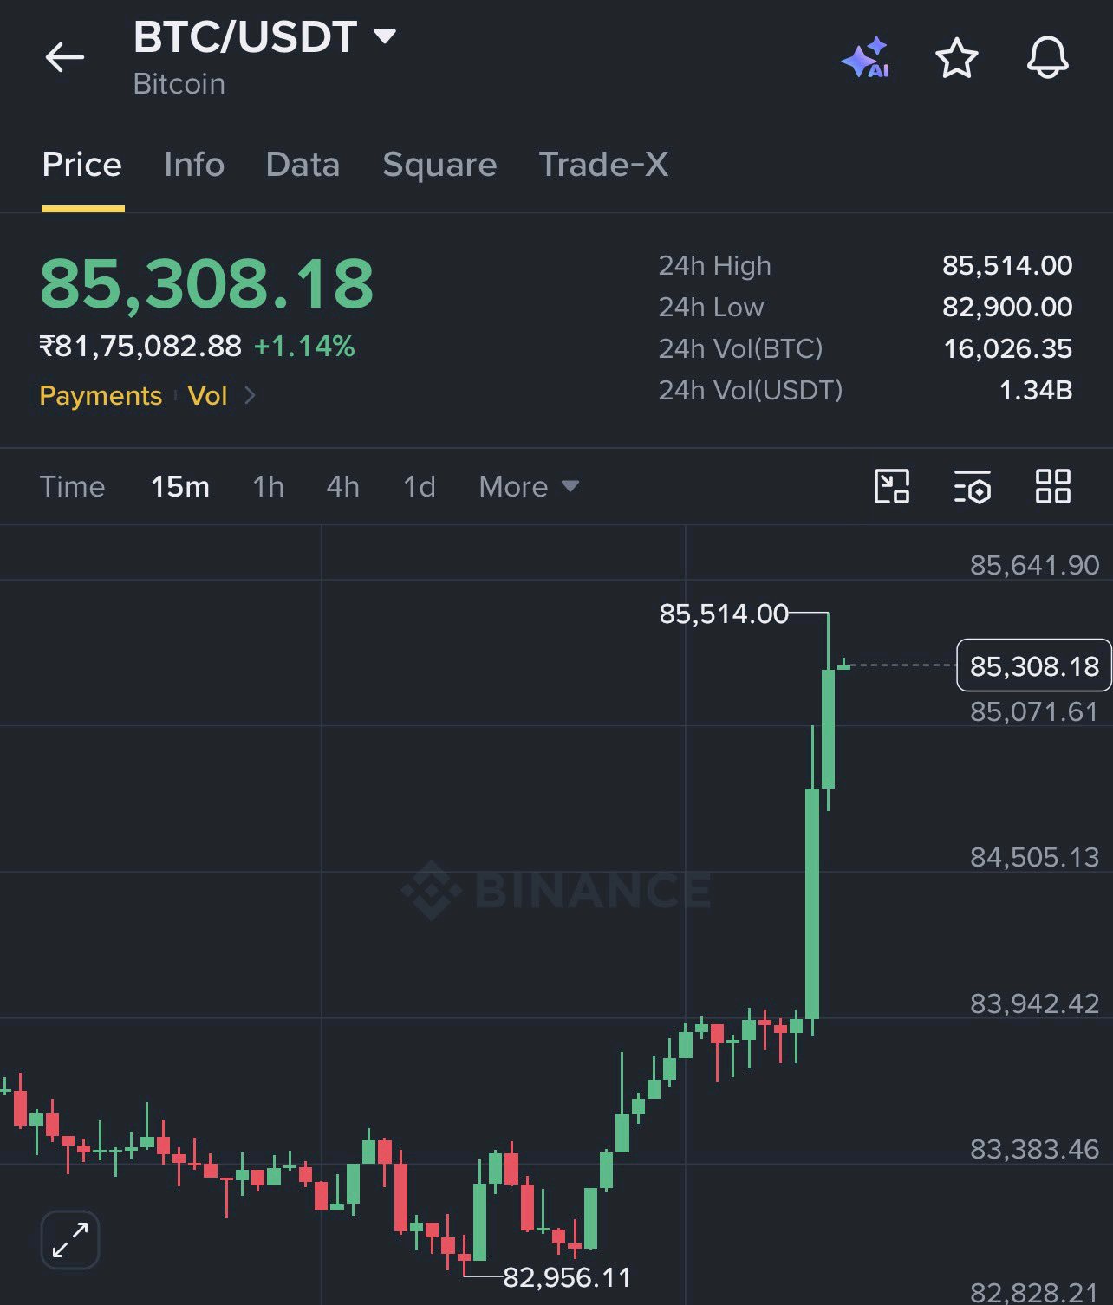This screenshot has height=1305, width=1113.
Task: Tap the 24h Low value 82,900.00
Action: click(1007, 307)
